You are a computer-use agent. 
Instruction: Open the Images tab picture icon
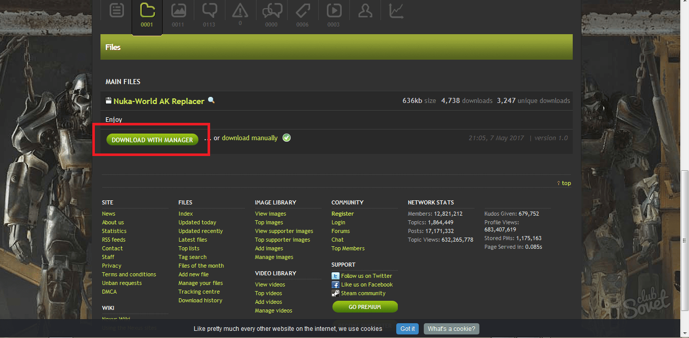[x=178, y=11]
